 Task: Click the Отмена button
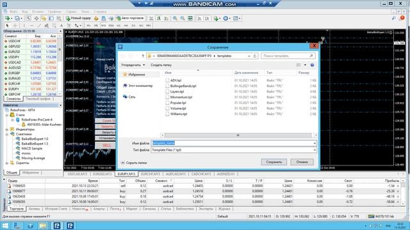[302, 162]
